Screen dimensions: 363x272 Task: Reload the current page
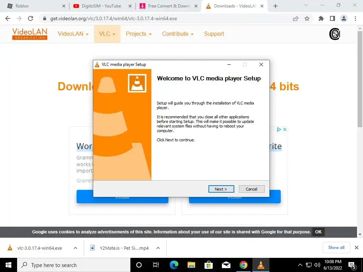tap(30, 18)
